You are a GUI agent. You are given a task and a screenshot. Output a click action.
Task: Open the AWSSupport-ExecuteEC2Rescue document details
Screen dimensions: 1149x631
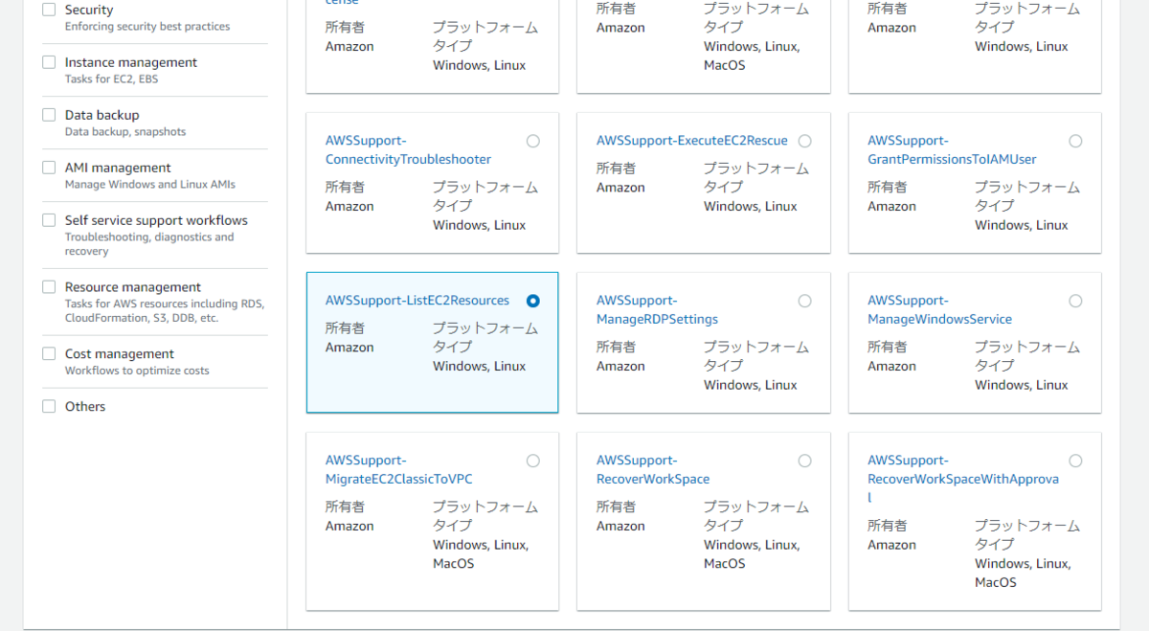coord(691,140)
